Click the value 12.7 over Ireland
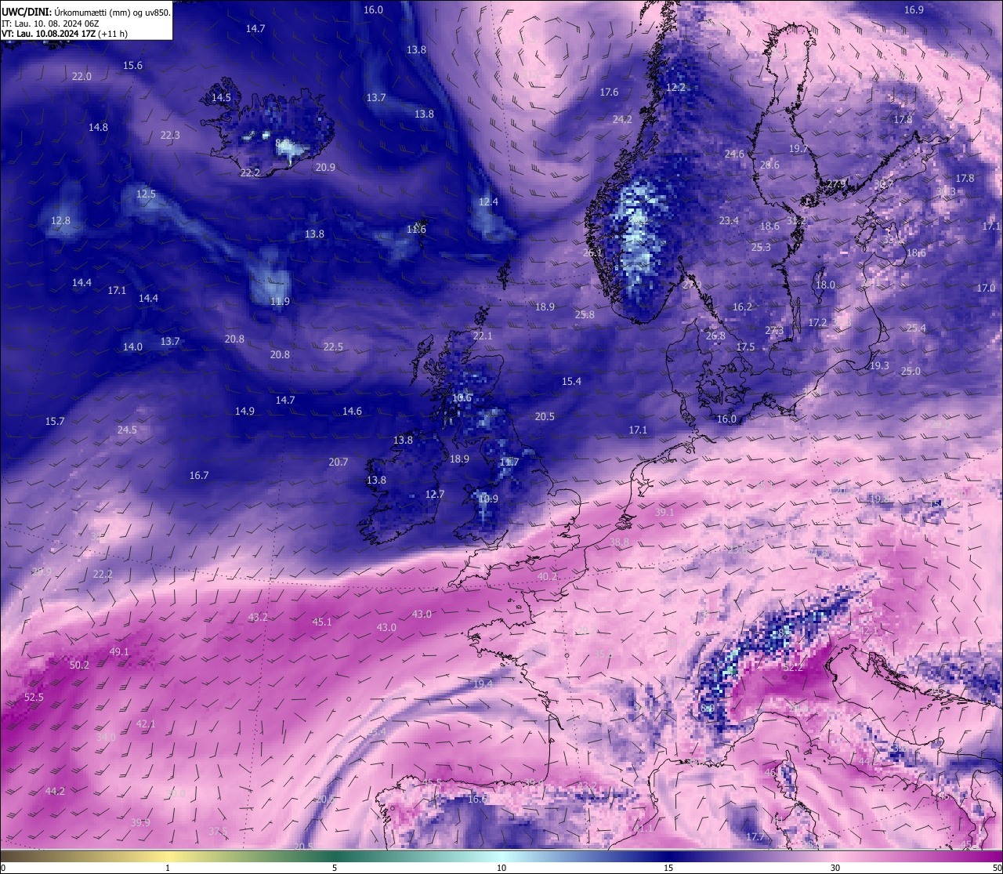The height and width of the screenshot is (874, 1003). click(x=435, y=495)
